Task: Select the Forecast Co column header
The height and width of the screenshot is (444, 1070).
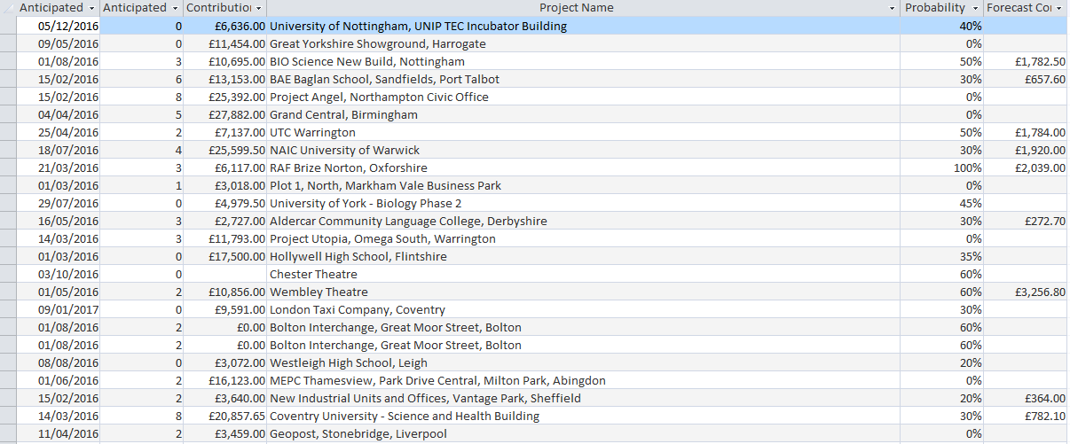Action: (x=1027, y=8)
